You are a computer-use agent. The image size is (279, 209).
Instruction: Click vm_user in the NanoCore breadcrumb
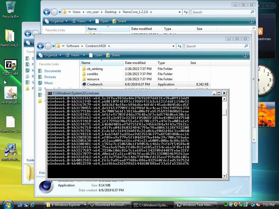tap(93, 12)
